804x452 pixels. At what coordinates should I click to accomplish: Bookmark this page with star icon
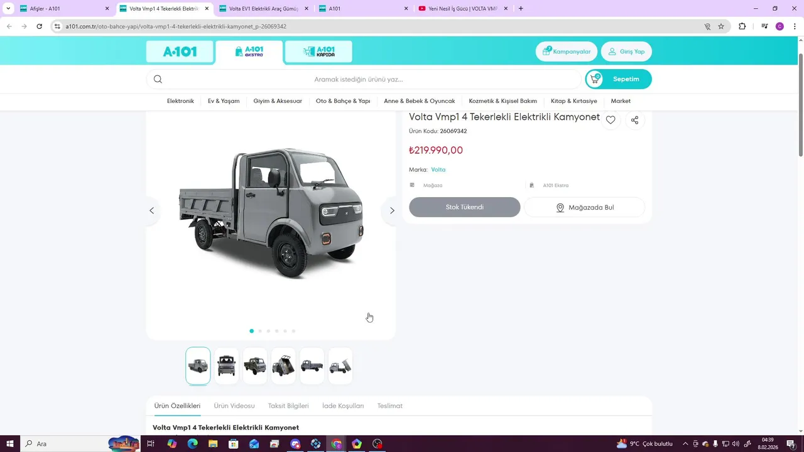tap(721, 26)
